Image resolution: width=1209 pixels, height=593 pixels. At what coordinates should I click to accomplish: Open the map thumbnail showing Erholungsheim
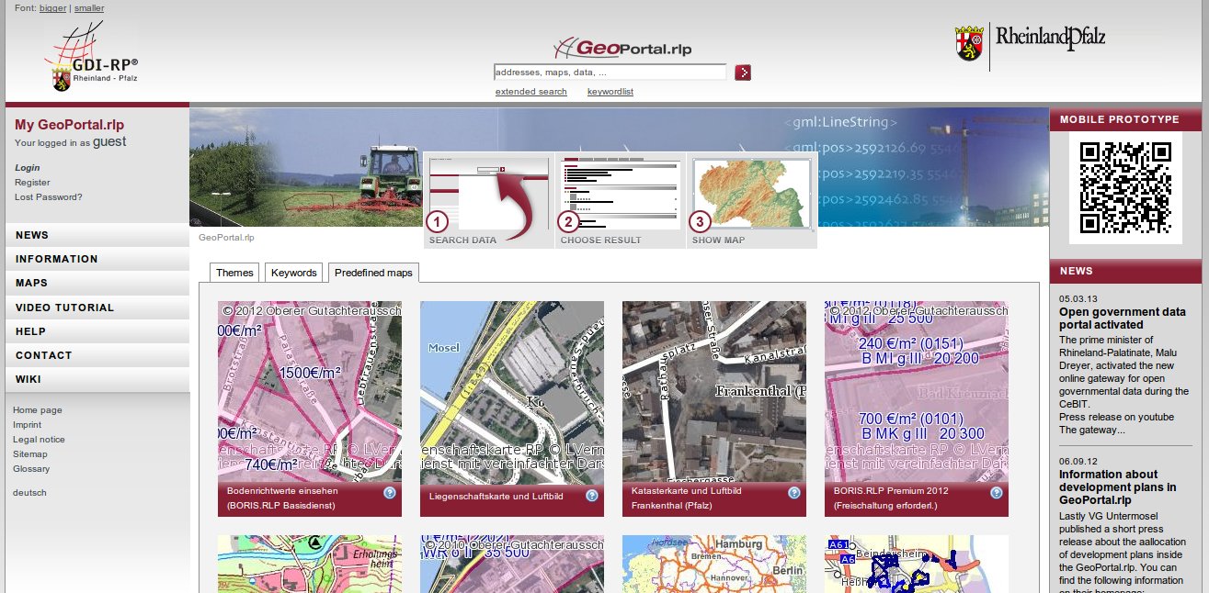(x=310, y=564)
